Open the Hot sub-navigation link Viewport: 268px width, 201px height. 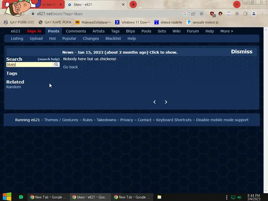click(52, 38)
